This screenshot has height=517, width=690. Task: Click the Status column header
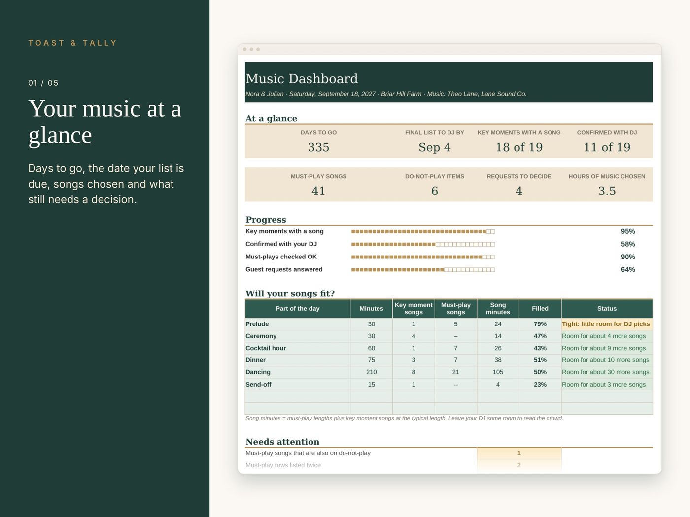click(x=607, y=309)
